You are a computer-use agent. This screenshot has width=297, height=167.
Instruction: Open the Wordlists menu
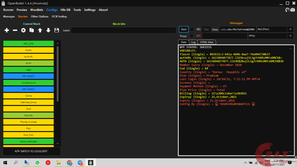pos(37,10)
